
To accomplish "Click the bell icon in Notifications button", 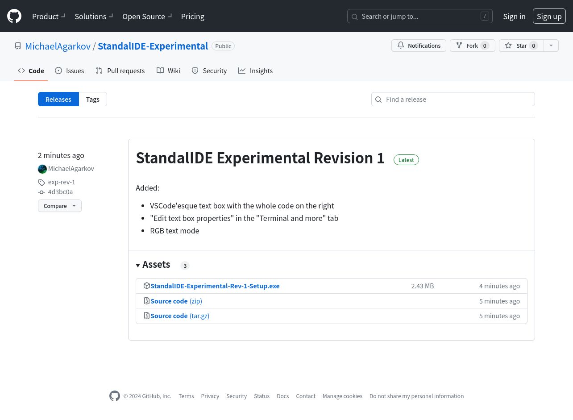I will tap(401, 46).
